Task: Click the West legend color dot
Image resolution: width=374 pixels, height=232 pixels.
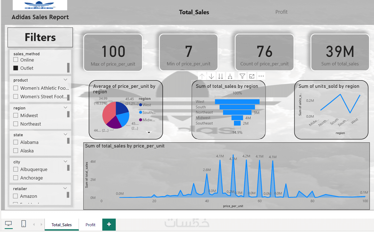Action: point(140,105)
